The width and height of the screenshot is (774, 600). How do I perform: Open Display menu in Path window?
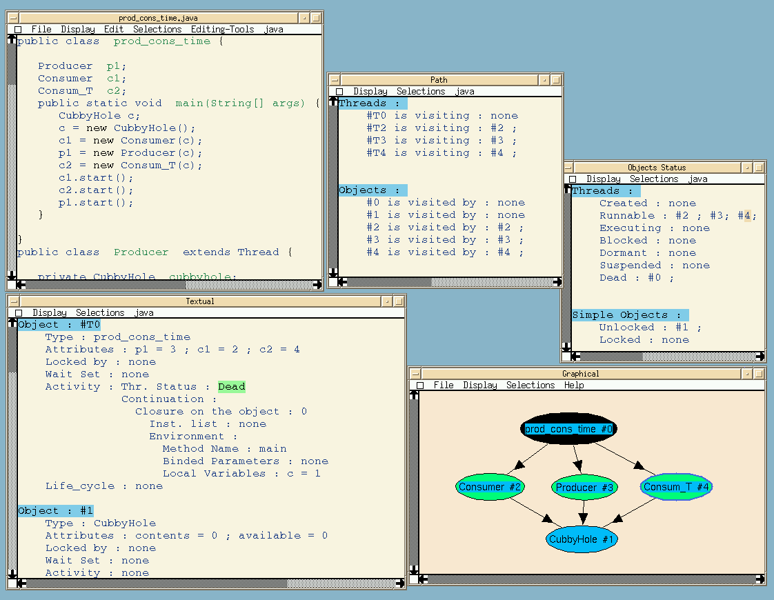[370, 91]
